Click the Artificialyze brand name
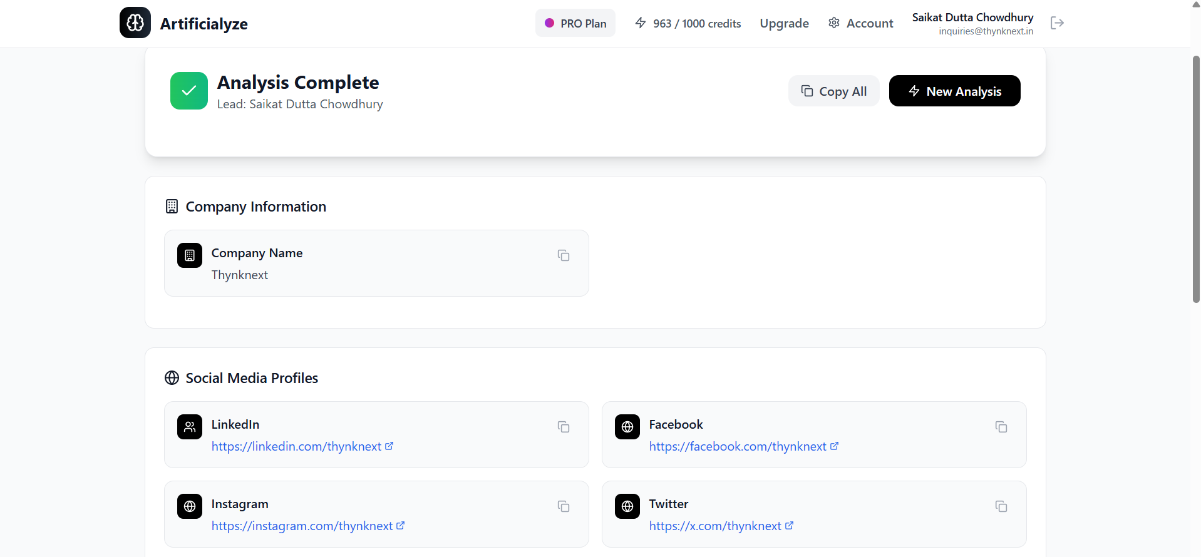The height and width of the screenshot is (557, 1201). tap(204, 24)
